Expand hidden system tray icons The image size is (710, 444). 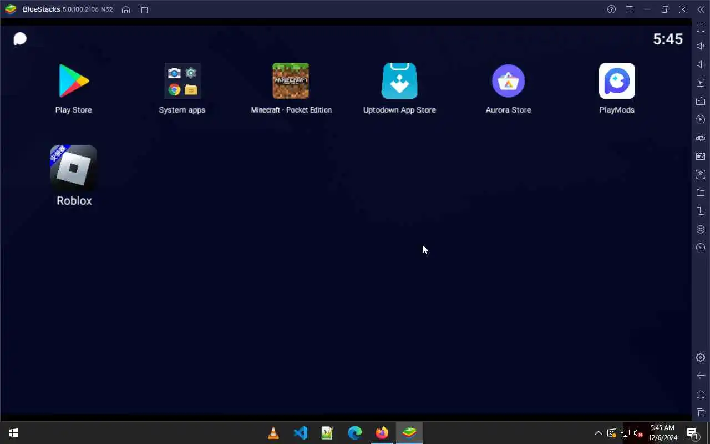click(x=598, y=433)
